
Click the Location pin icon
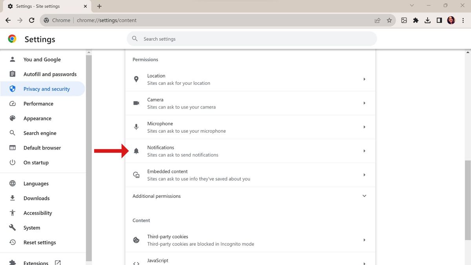pyautogui.click(x=136, y=79)
